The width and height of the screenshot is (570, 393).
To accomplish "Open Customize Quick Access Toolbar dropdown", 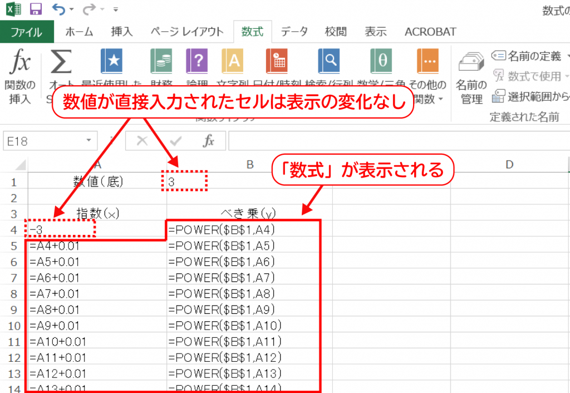I will [x=116, y=9].
